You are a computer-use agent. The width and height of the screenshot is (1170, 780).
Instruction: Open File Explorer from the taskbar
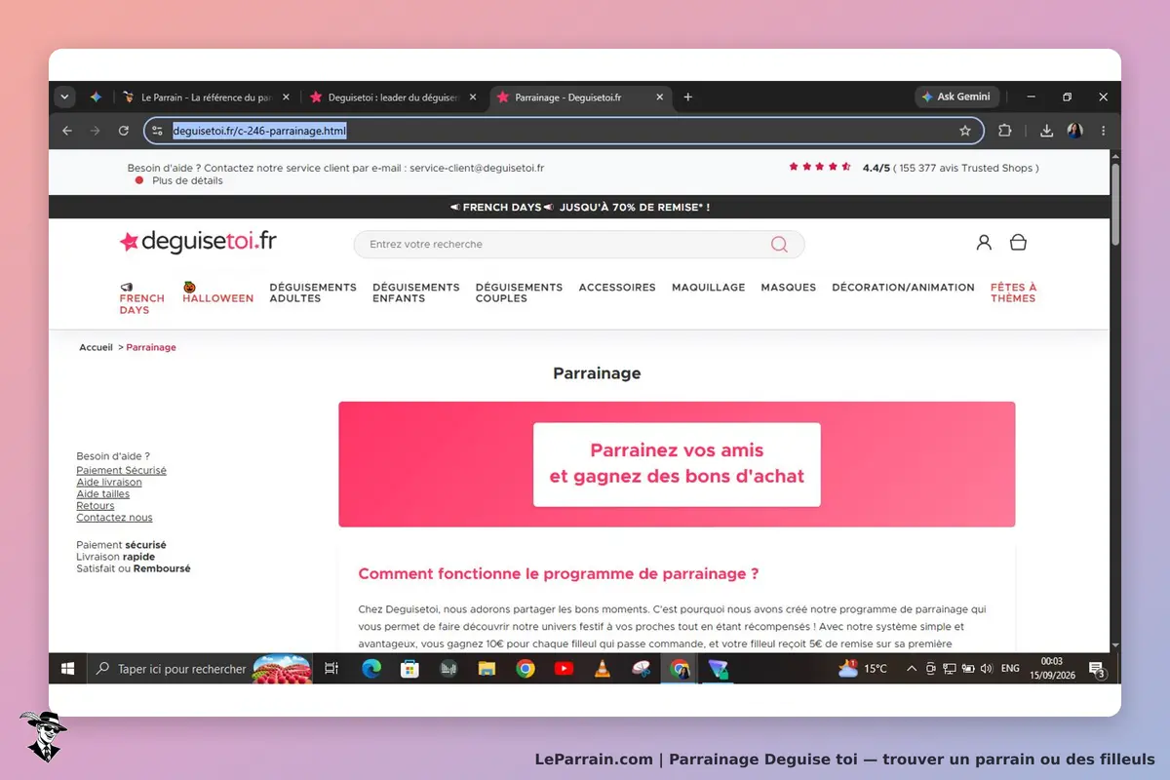tap(487, 669)
